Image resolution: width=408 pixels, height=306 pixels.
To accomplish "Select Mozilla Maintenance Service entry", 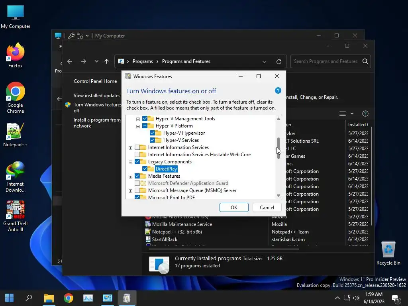I will click(182, 224).
